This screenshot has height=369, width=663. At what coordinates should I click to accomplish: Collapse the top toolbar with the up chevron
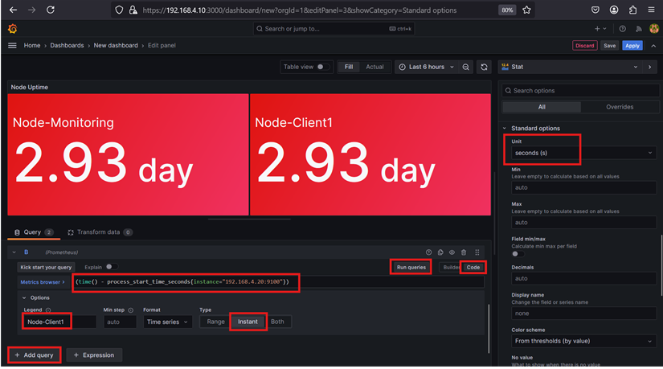coord(653,46)
